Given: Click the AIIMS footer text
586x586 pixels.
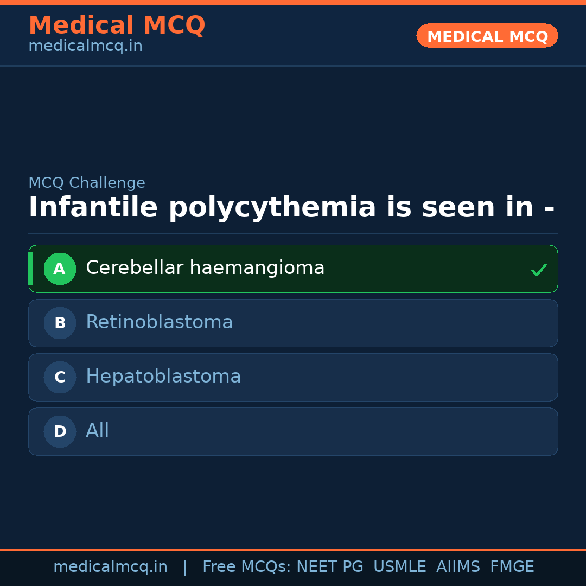Looking at the screenshot, I should (458, 567).
